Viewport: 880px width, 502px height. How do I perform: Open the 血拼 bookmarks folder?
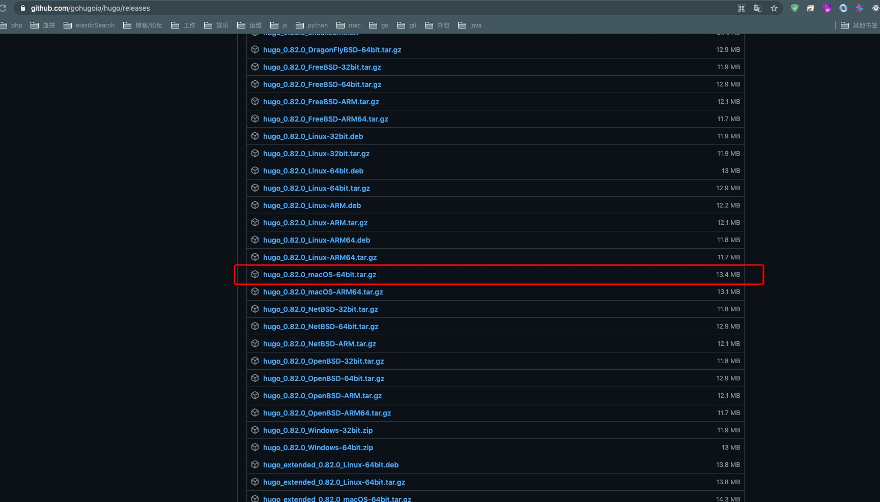[x=43, y=25]
